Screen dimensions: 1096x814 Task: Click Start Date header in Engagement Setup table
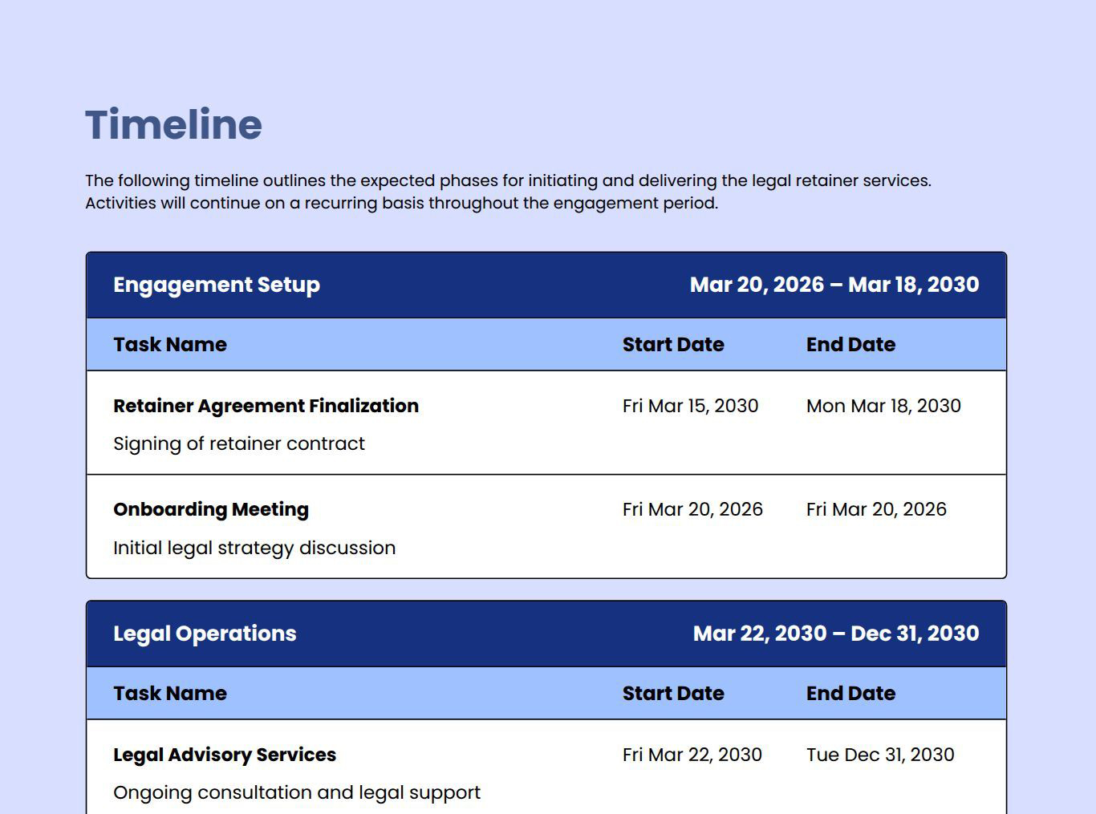click(x=673, y=345)
